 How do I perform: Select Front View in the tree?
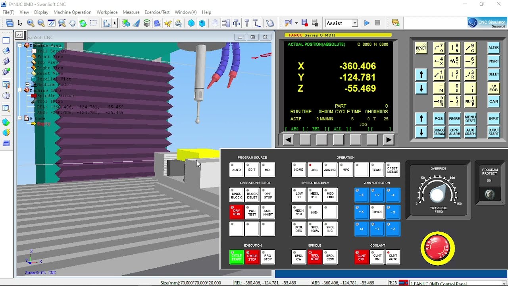pos(50,57)
